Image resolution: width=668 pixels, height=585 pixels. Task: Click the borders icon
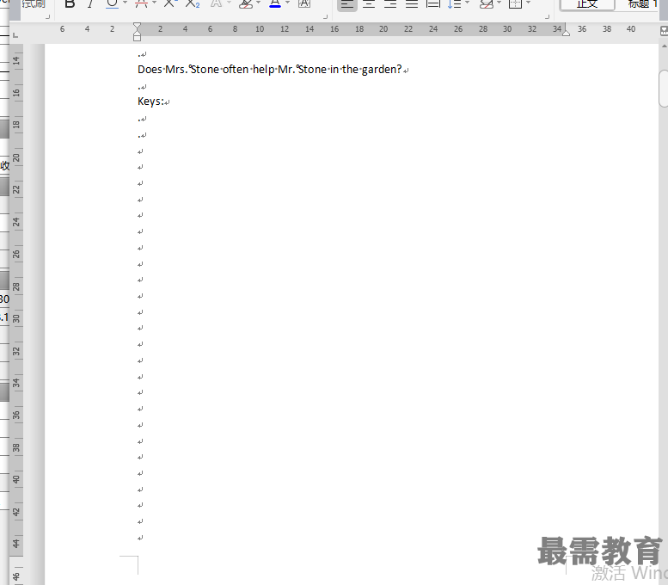(516, 4)
